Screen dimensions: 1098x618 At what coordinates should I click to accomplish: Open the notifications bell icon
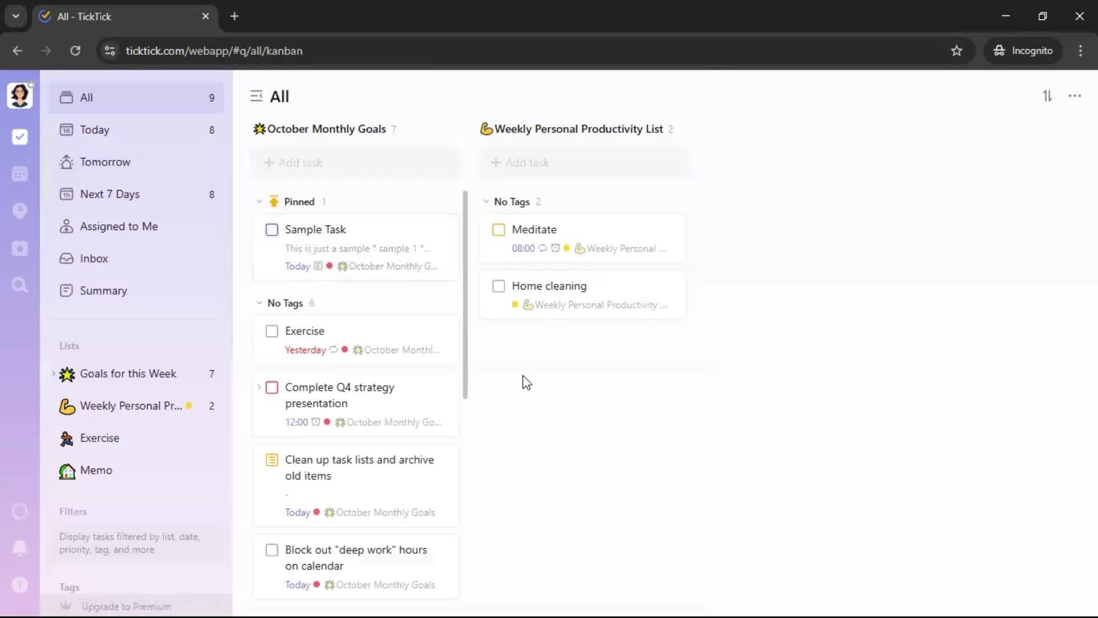pyautogui.click(x=20, y=548)
